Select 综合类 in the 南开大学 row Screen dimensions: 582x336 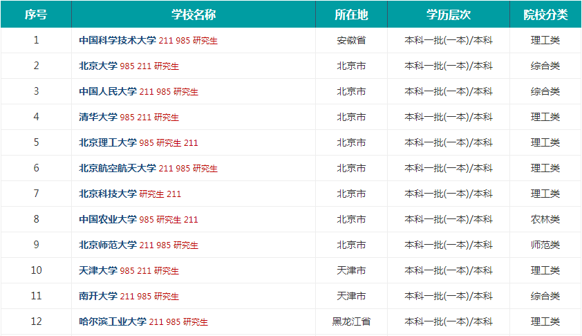545,297
